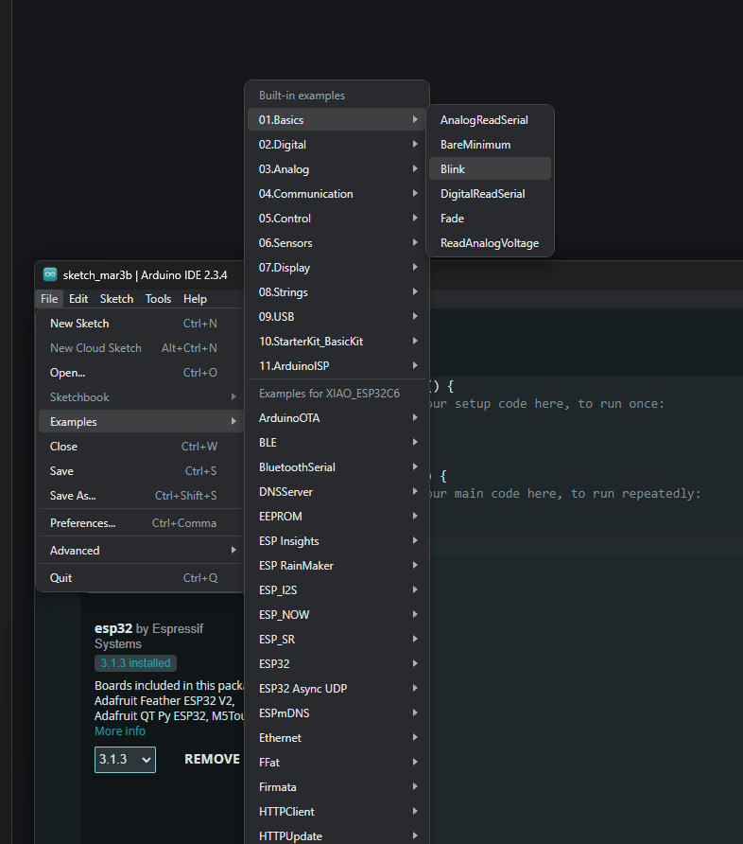The height and width of the screenshot is (844, 743).
Task: Open the Fade example sketch
Action: click(490, 218)
